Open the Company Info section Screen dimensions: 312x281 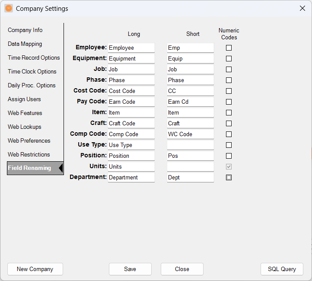pyautogui.click(x=25, y=30)
